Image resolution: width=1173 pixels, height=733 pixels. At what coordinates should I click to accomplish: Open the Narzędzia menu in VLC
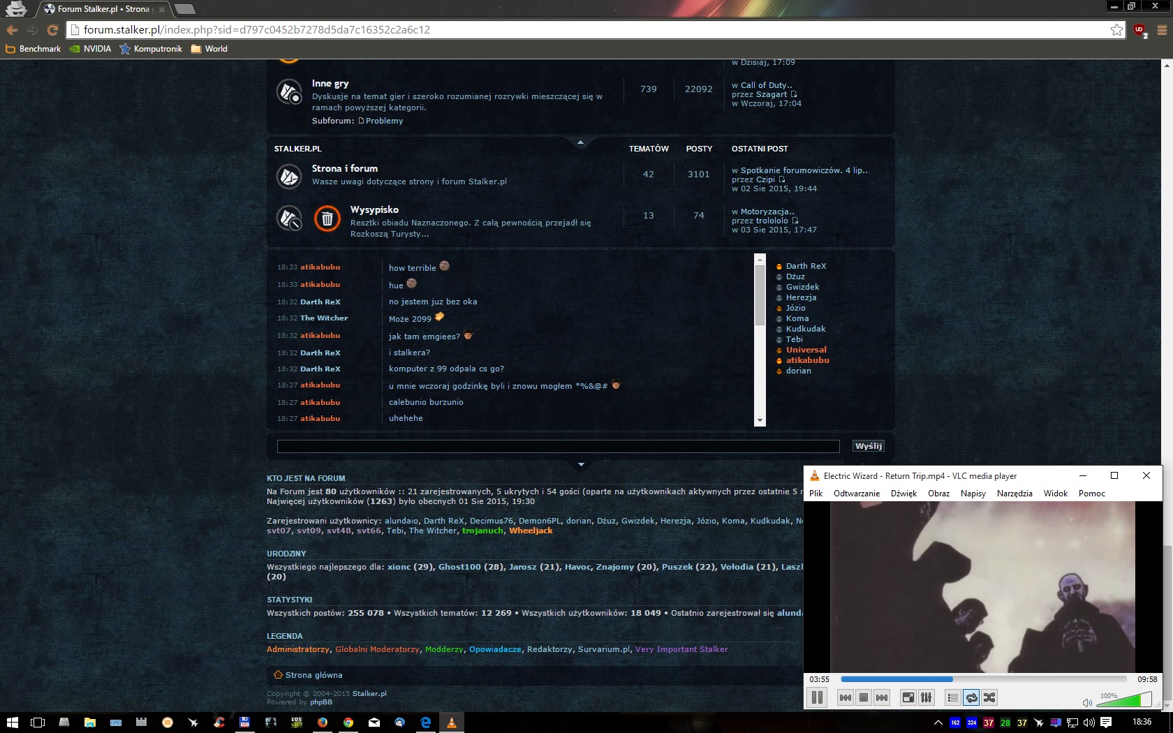1014,494
